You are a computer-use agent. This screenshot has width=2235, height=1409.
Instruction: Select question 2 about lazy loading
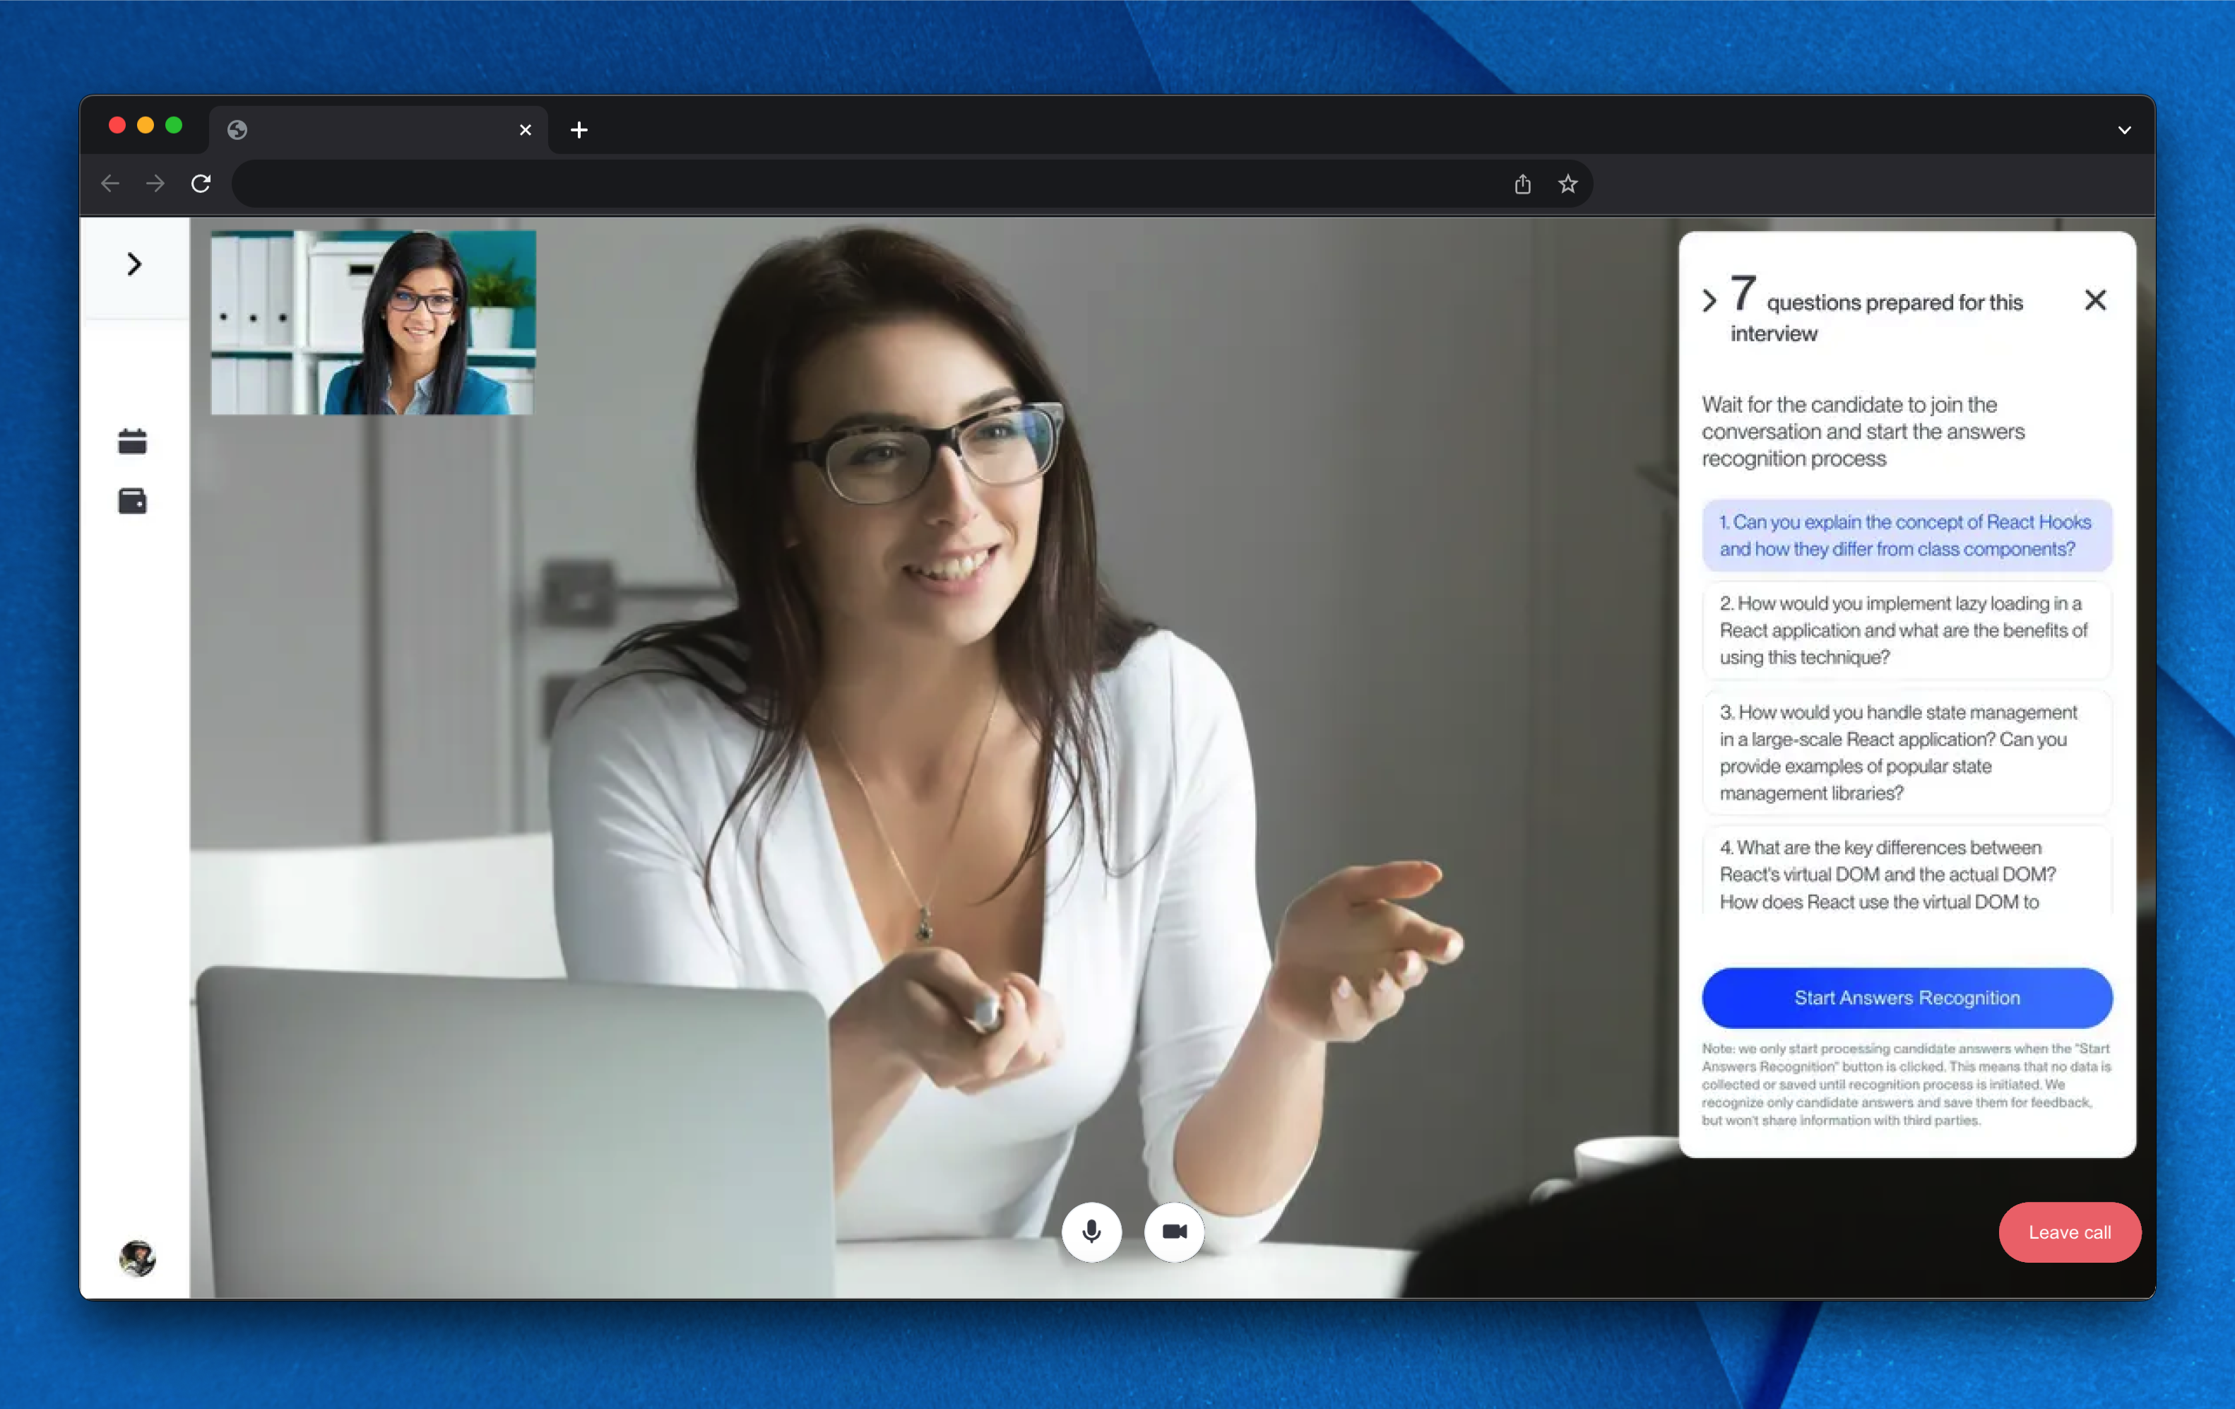[1907, 630]
